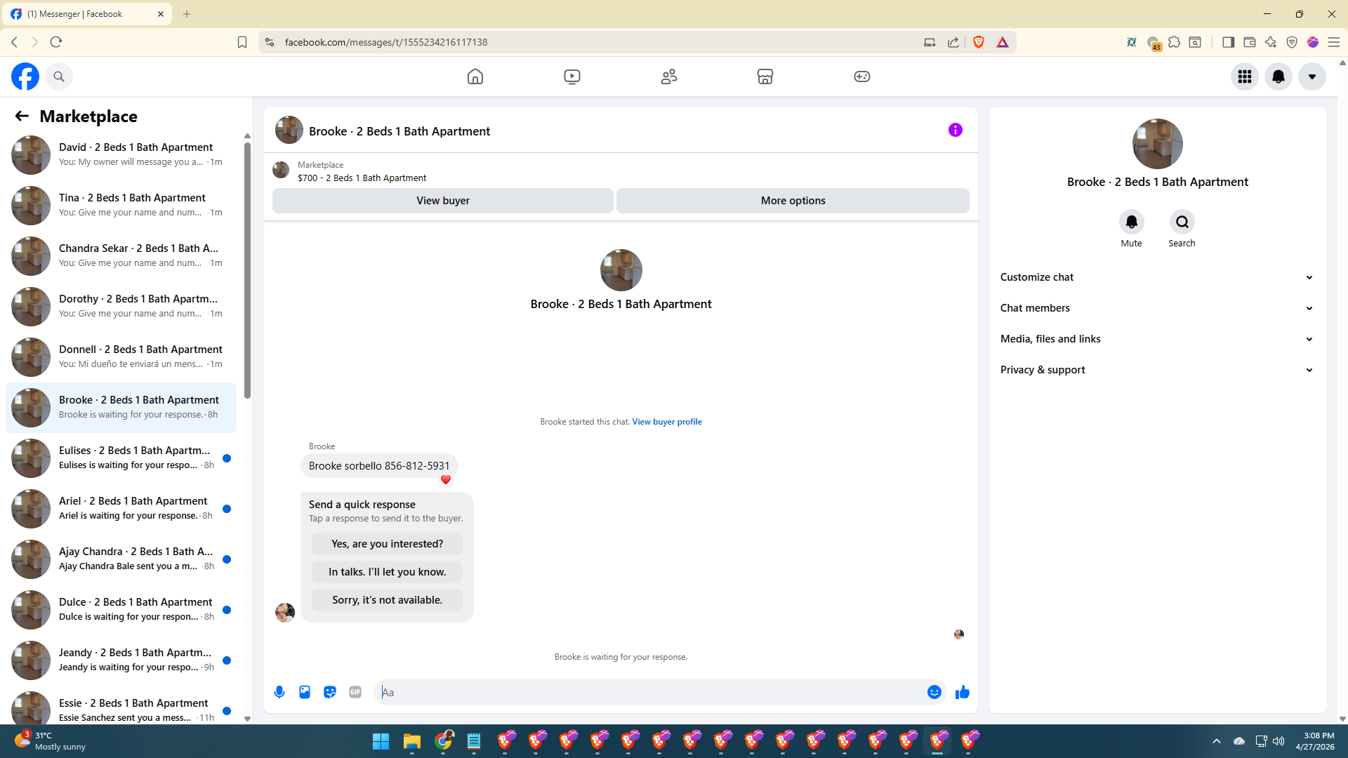Open weather widget showing 31°C

pos(51,741)
